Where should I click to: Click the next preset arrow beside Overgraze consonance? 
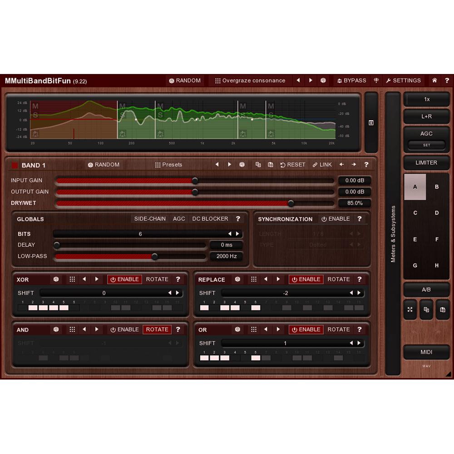click(x=310, y=80)
